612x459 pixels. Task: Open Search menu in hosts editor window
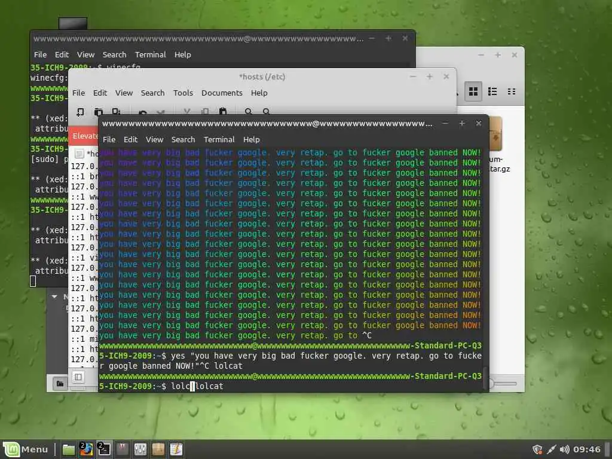[152, 93]
